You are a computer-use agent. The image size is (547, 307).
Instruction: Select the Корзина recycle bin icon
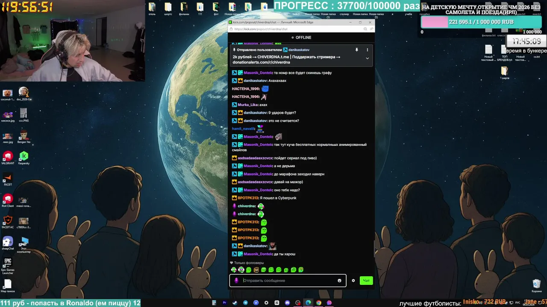click(537, 285)
